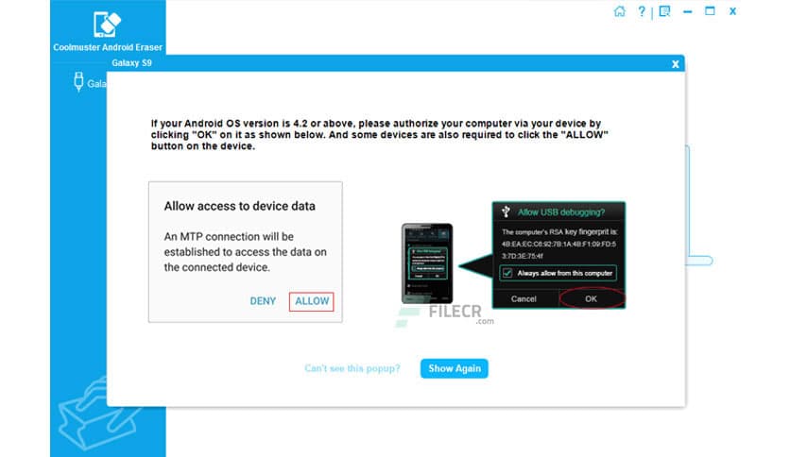Click the "Allow USB debugging?" title text
790x457 pixels.
(x=561, y=212)
